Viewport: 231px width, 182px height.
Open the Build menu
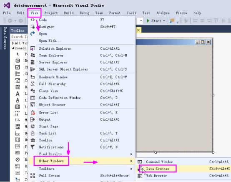[x=69, y=13]
